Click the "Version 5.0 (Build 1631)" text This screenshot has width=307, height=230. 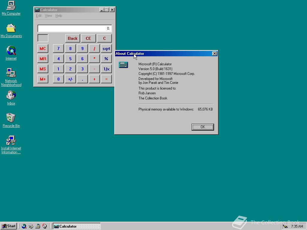tap(155, 69)
